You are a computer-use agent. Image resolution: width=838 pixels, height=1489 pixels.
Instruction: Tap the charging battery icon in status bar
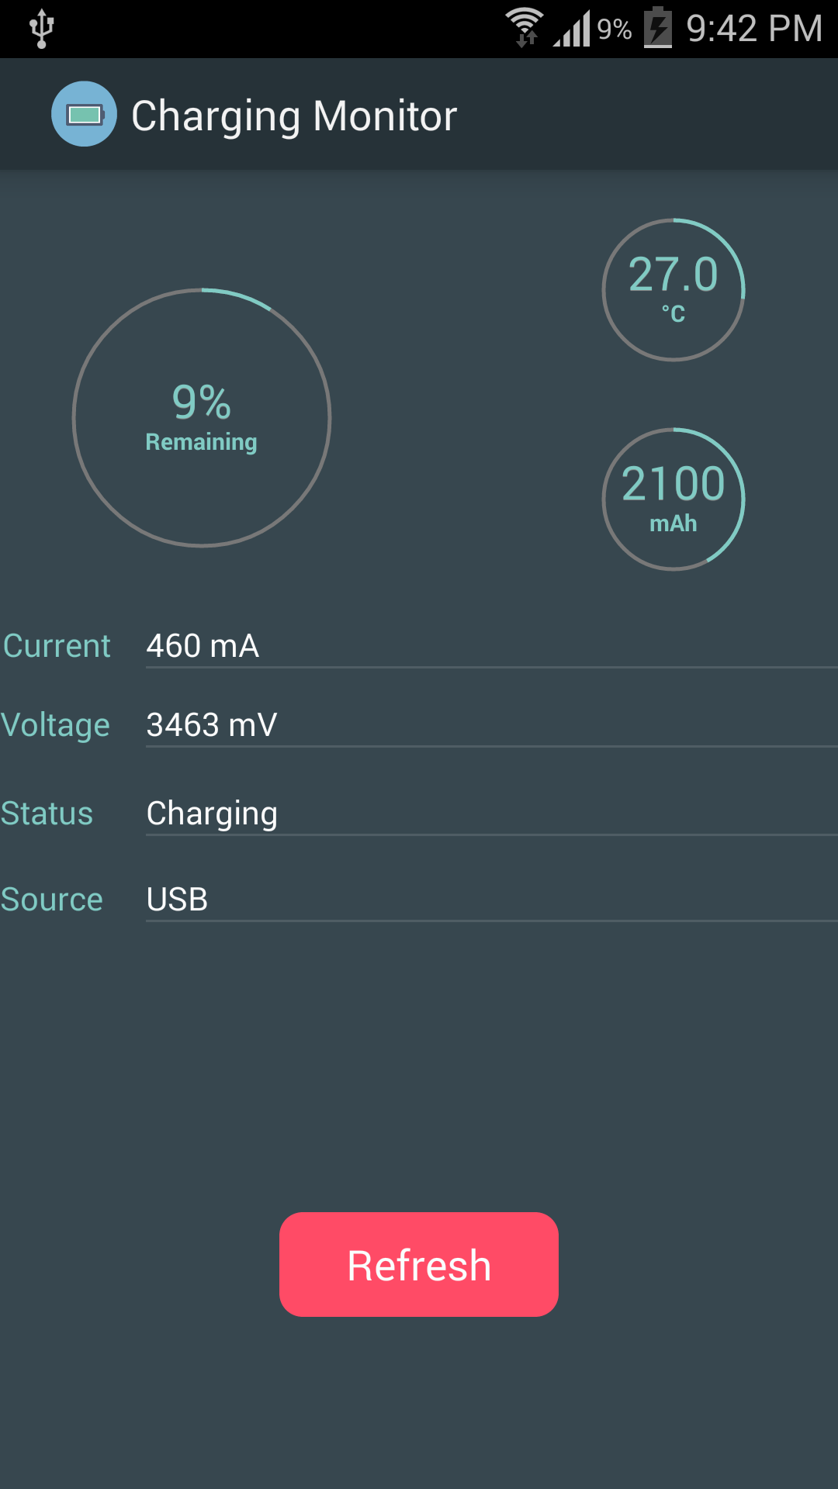point(658,28)
